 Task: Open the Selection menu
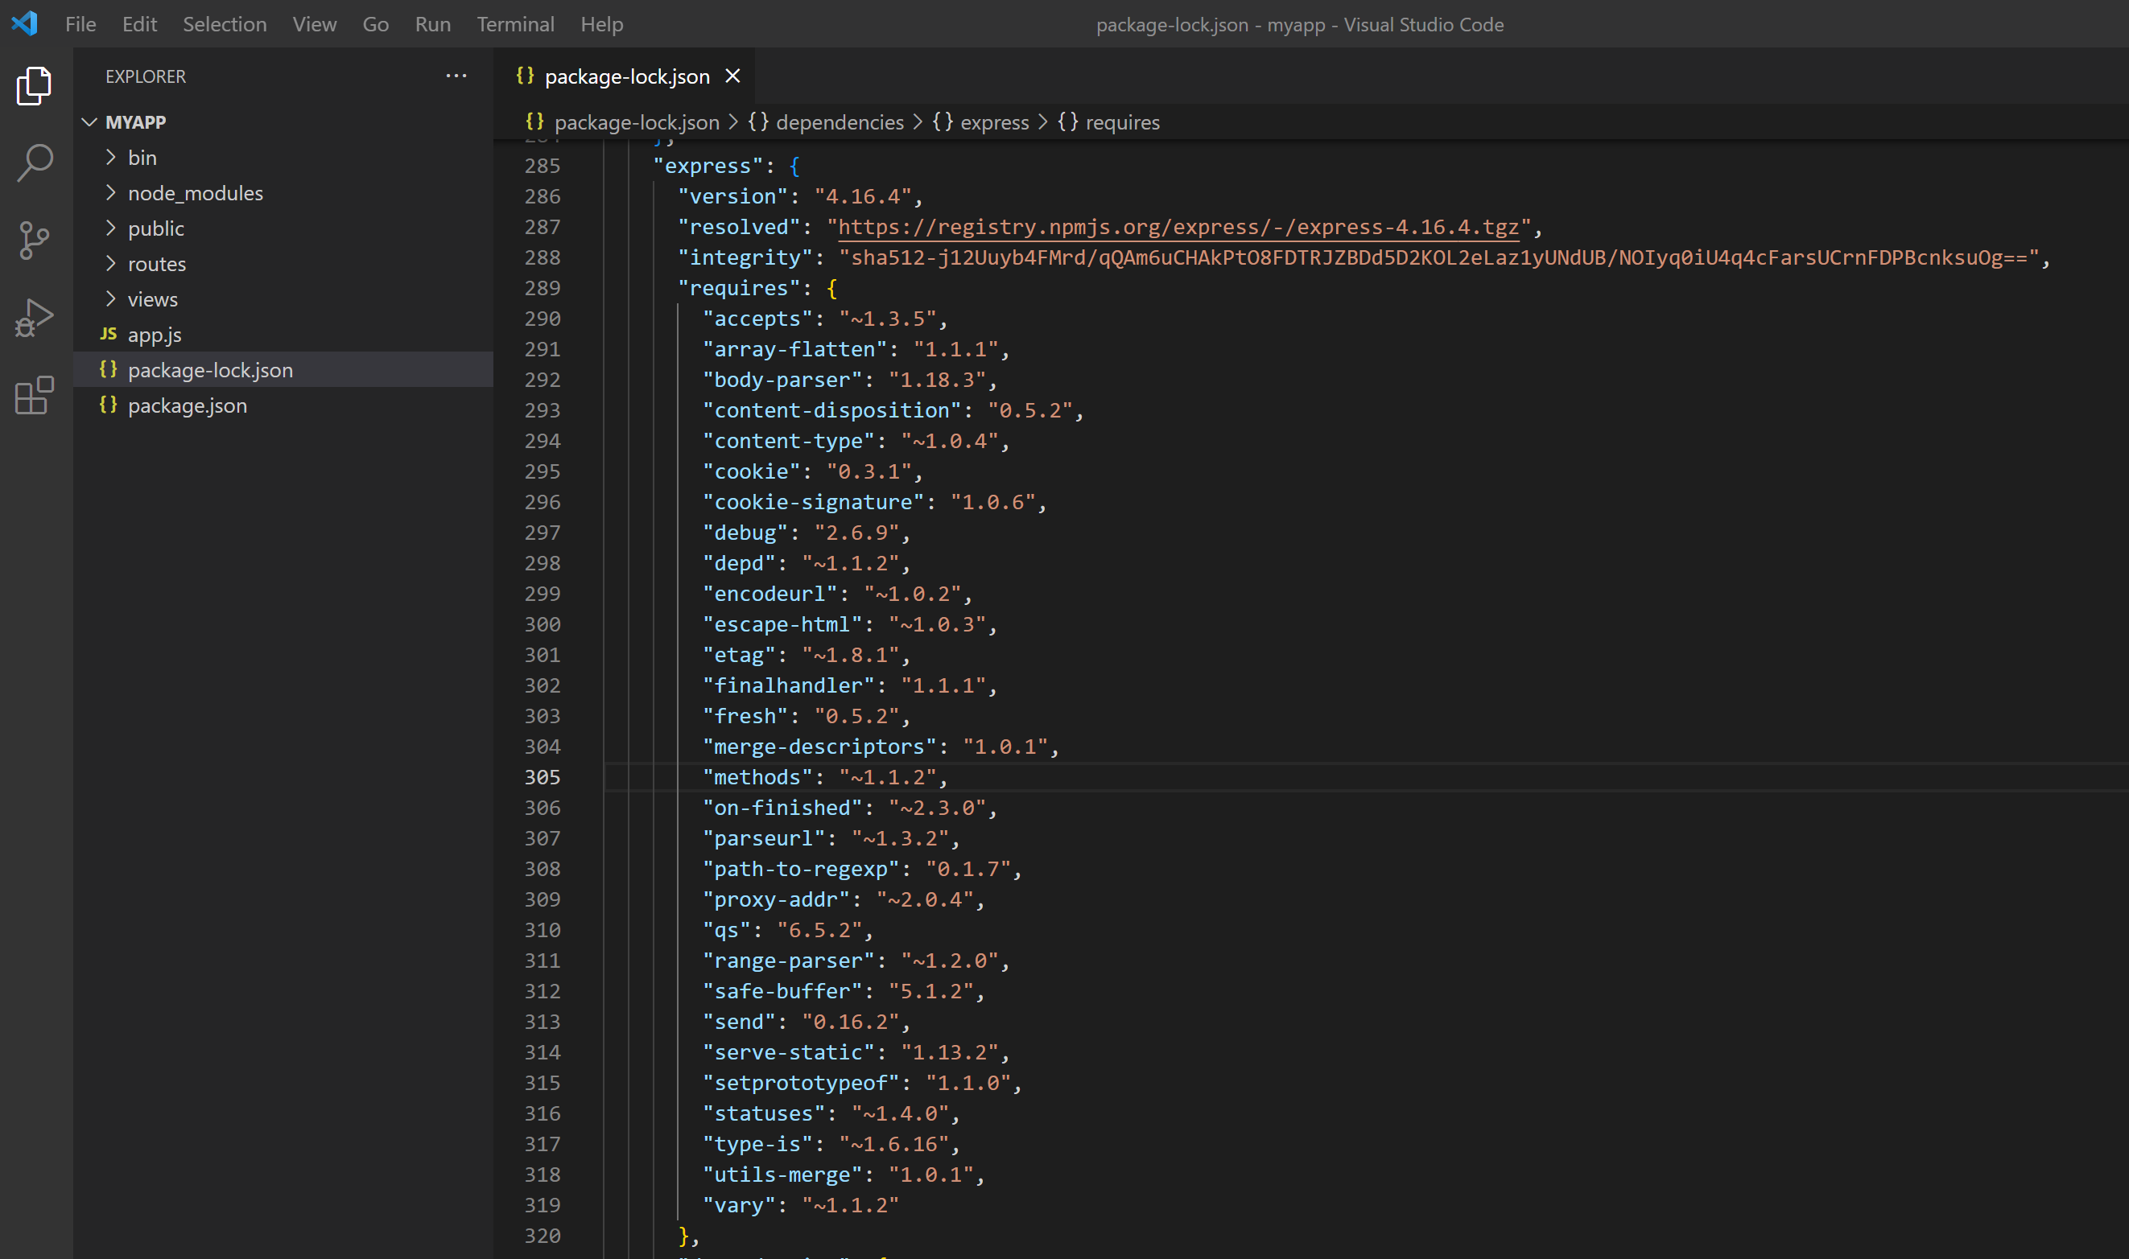pyautogui.click(x=225, y=24)
